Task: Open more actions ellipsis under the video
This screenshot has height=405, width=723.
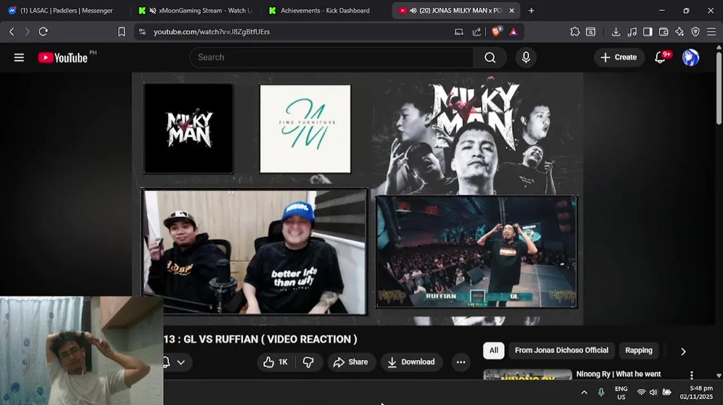Action: tap(461, 362)
